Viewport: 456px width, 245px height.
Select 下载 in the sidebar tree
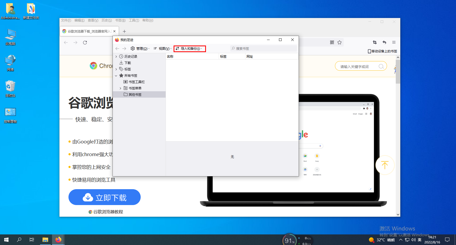tap(127, 63)
